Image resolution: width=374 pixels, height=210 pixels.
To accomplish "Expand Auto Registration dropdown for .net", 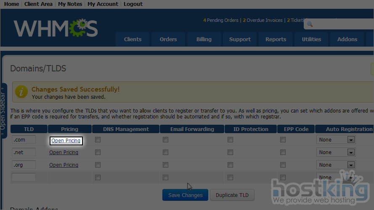I will pyautogui.click(x=350, y=152).
